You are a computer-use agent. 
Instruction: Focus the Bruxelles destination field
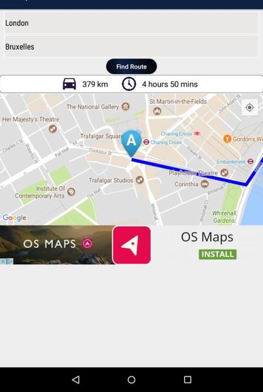[x=131, y=47]
